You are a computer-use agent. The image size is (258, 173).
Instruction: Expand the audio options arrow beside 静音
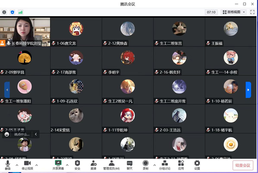[x=17, y=165]
